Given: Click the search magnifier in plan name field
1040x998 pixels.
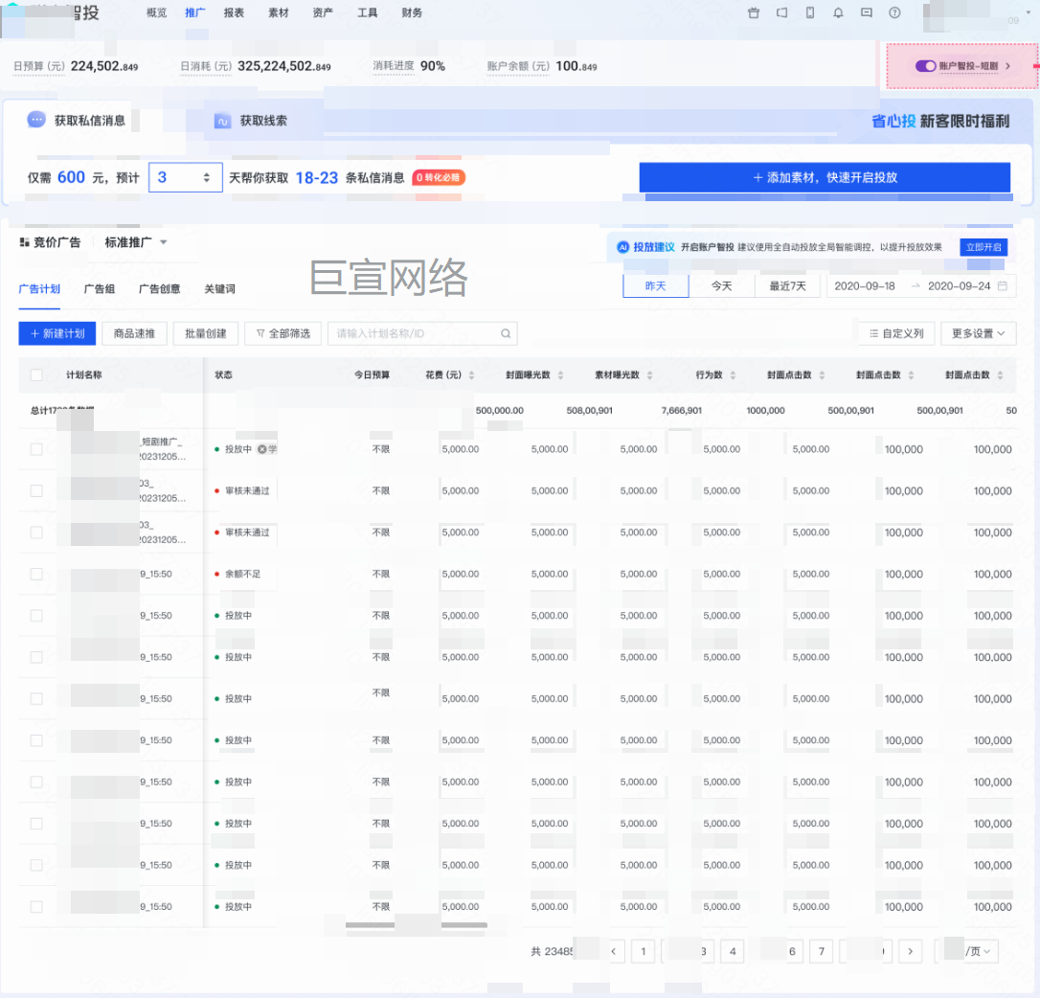Looking at the screenshot, I should [x=506, y=333].
